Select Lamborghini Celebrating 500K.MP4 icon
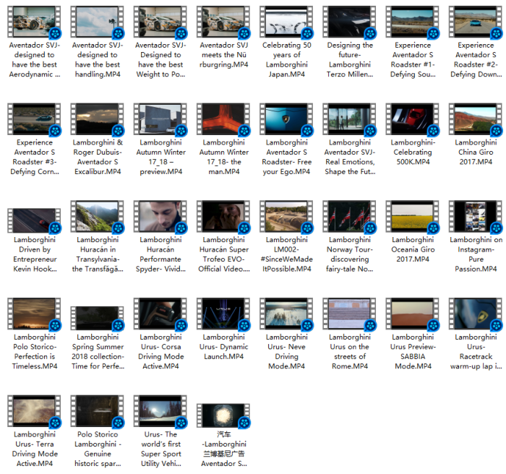 (x=413, y=119)
